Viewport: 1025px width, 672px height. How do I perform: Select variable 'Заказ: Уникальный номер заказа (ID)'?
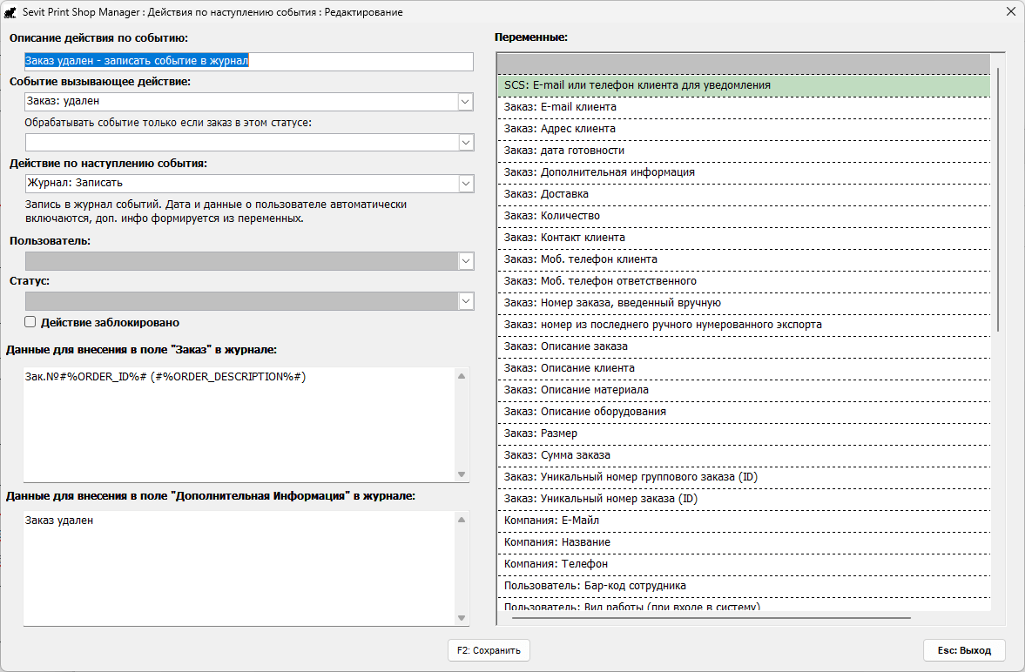pos(744,499)
